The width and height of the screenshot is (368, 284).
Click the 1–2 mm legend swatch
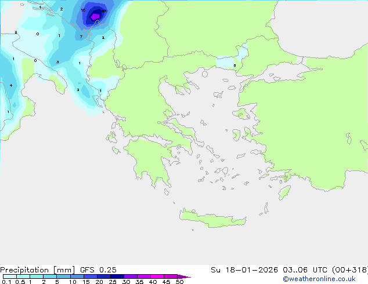37,276
